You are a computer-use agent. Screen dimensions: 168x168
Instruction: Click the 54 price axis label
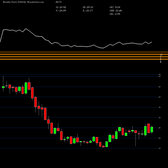click(x=160, y=74)
